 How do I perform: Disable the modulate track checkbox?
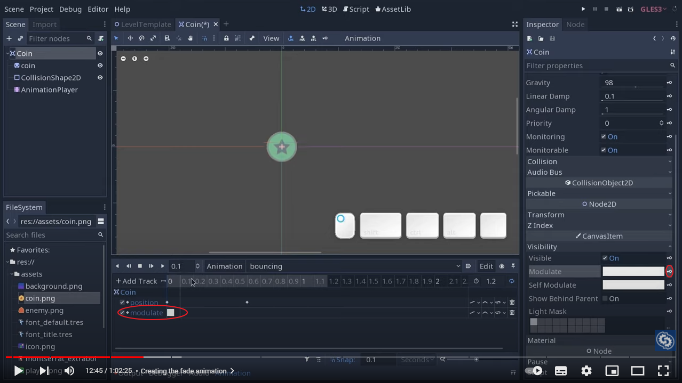(122, 313)
